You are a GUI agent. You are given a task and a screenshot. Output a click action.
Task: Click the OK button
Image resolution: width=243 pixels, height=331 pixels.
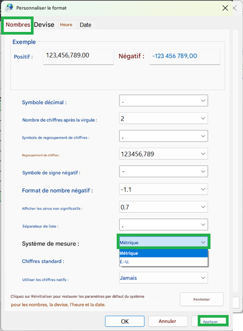pos(125,321)
